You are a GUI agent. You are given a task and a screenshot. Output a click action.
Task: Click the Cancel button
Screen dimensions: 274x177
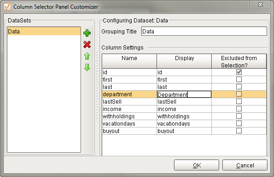click(x=245, y=165)
